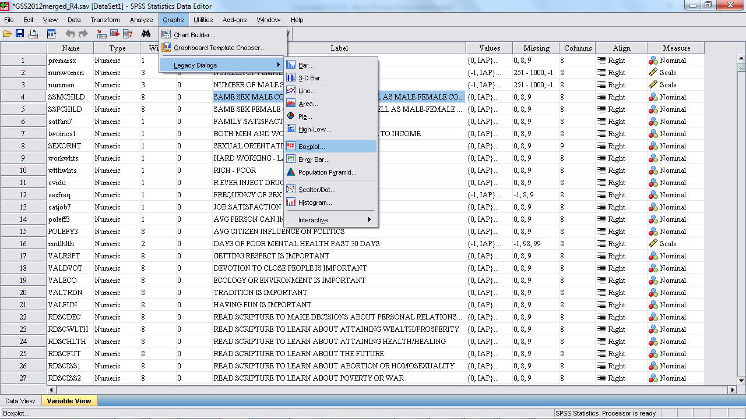Click the Label column header
The width and height of the screenshot is (746, 419).
click(339, 48)
